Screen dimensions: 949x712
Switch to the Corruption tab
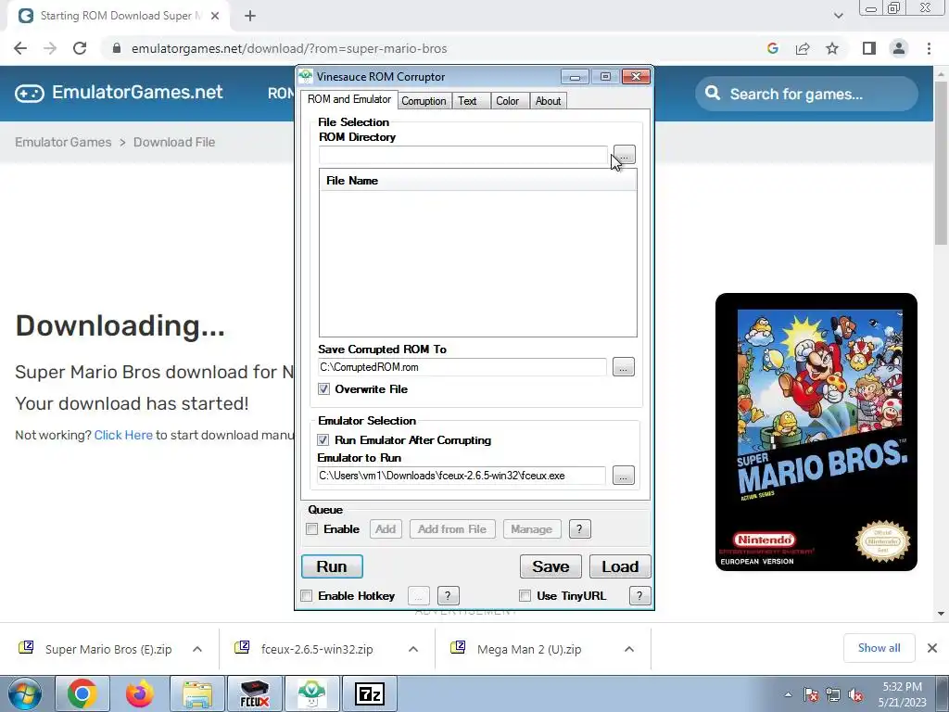pyautogui.click(x=424, y=101)
